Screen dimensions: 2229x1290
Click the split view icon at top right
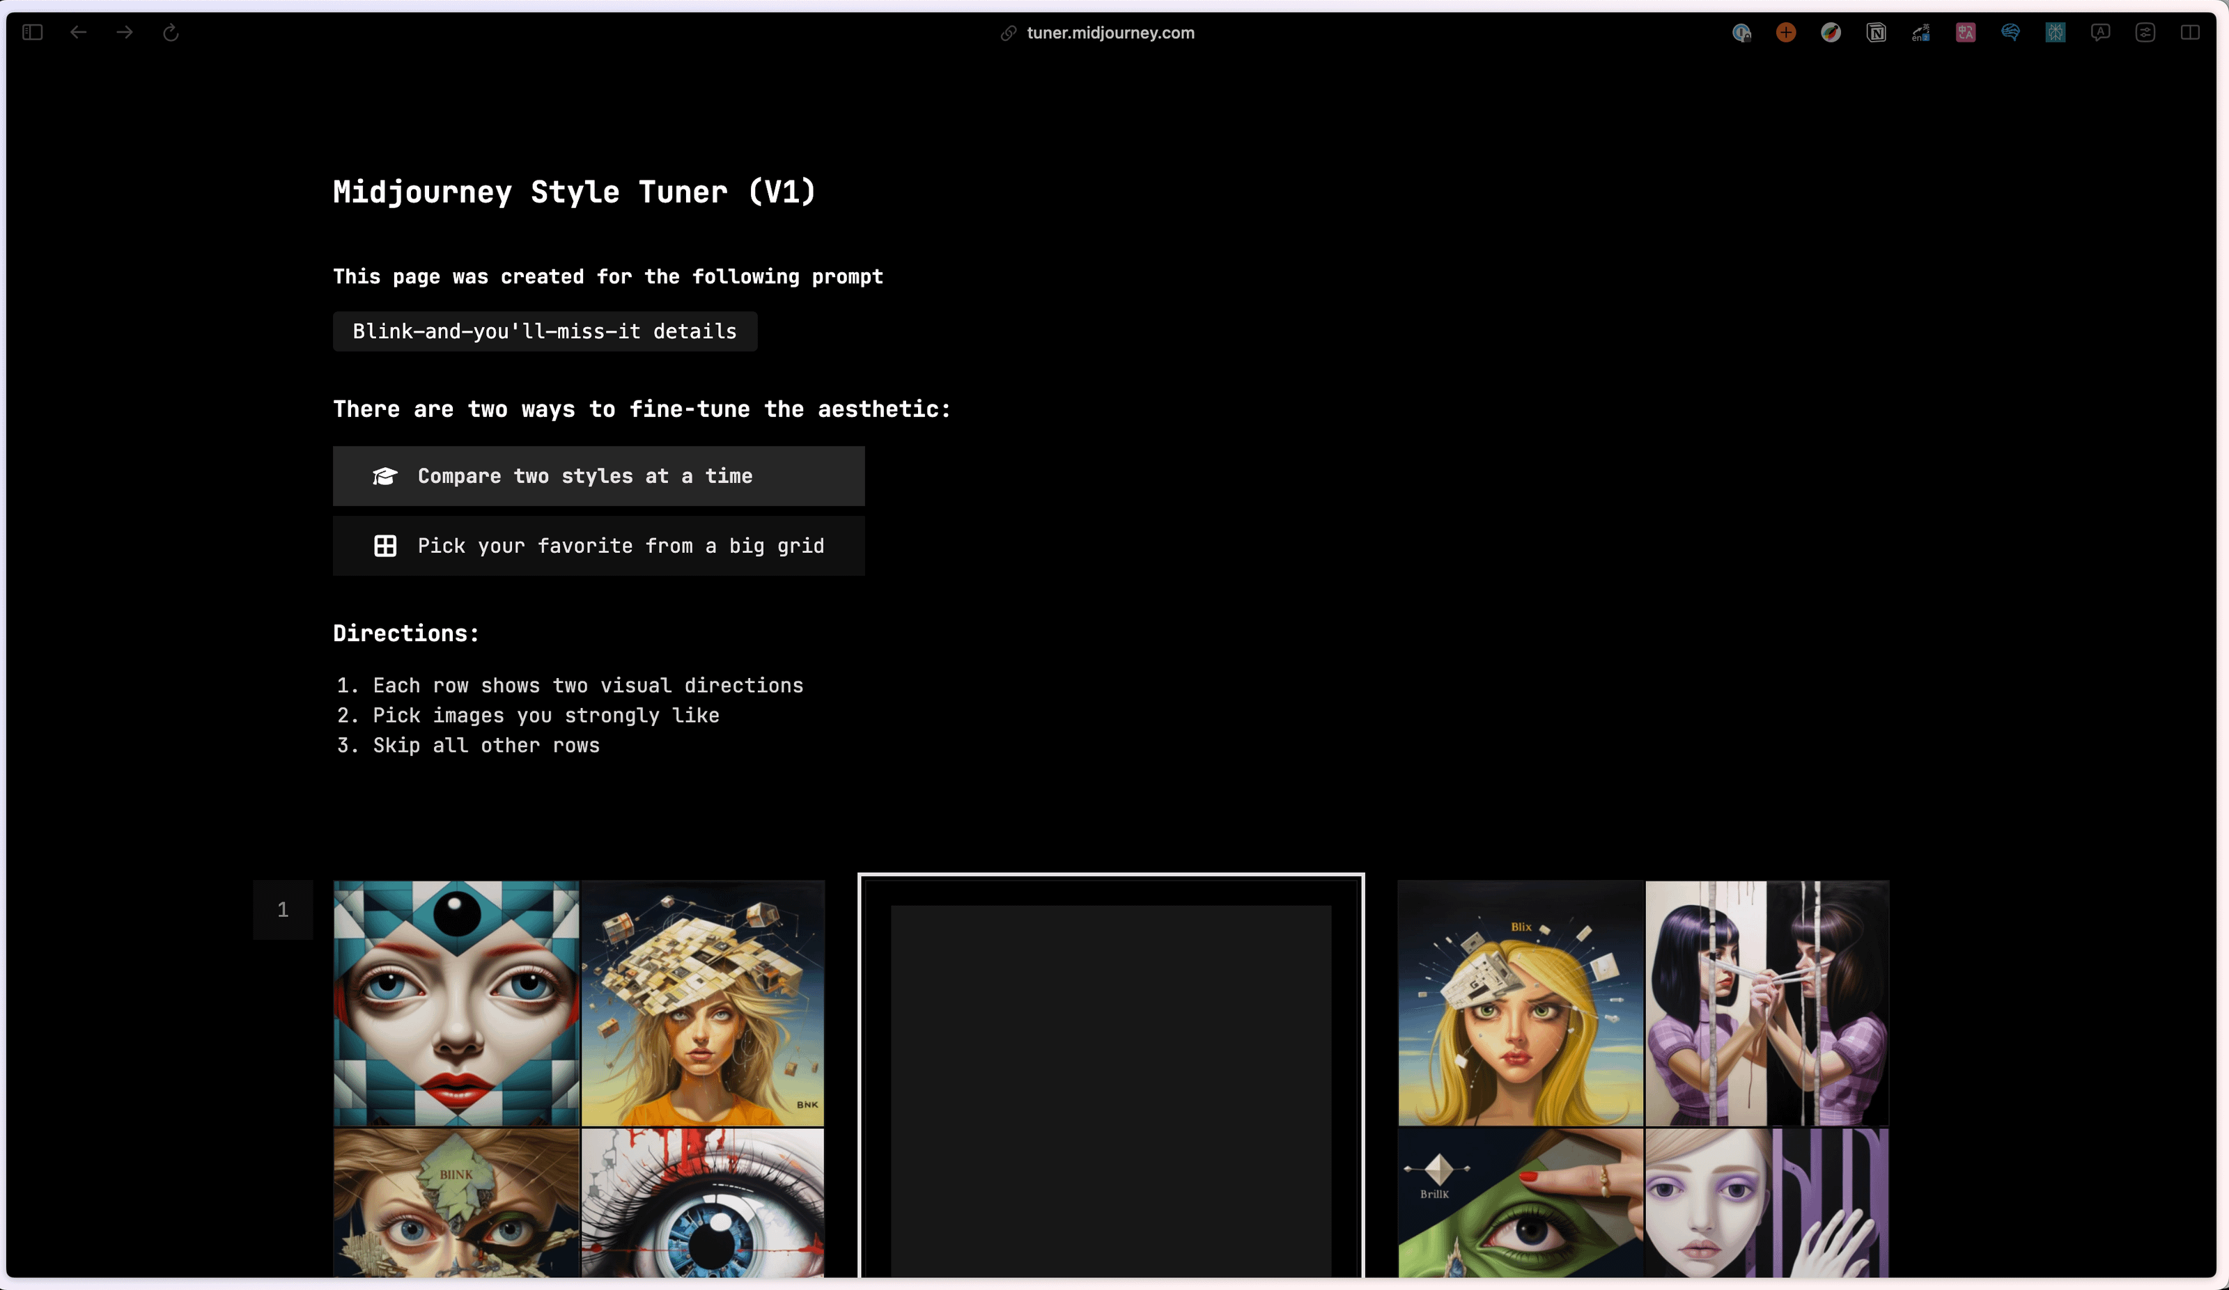click(2190, 33)
